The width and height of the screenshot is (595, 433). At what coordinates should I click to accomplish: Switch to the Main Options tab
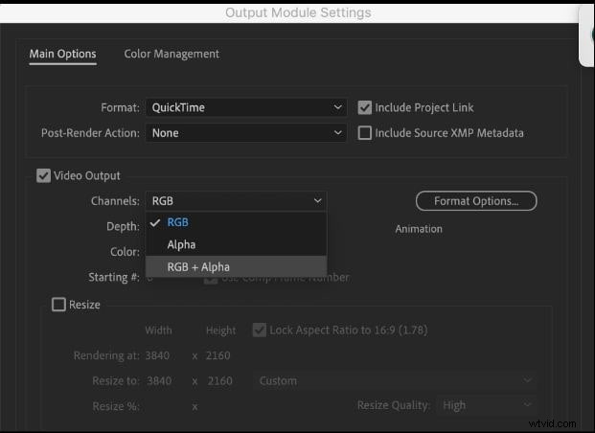click(62, 54)
